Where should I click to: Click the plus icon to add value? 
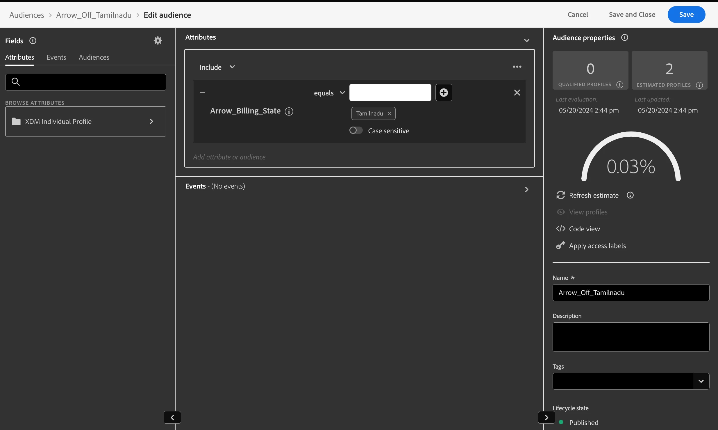point(444,93)
